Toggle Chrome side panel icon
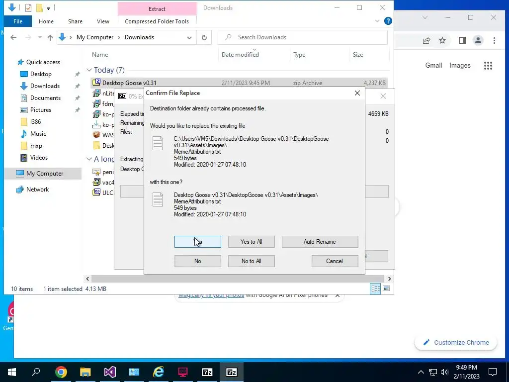This screenshot has width=509, height=382. click(462, 41)
